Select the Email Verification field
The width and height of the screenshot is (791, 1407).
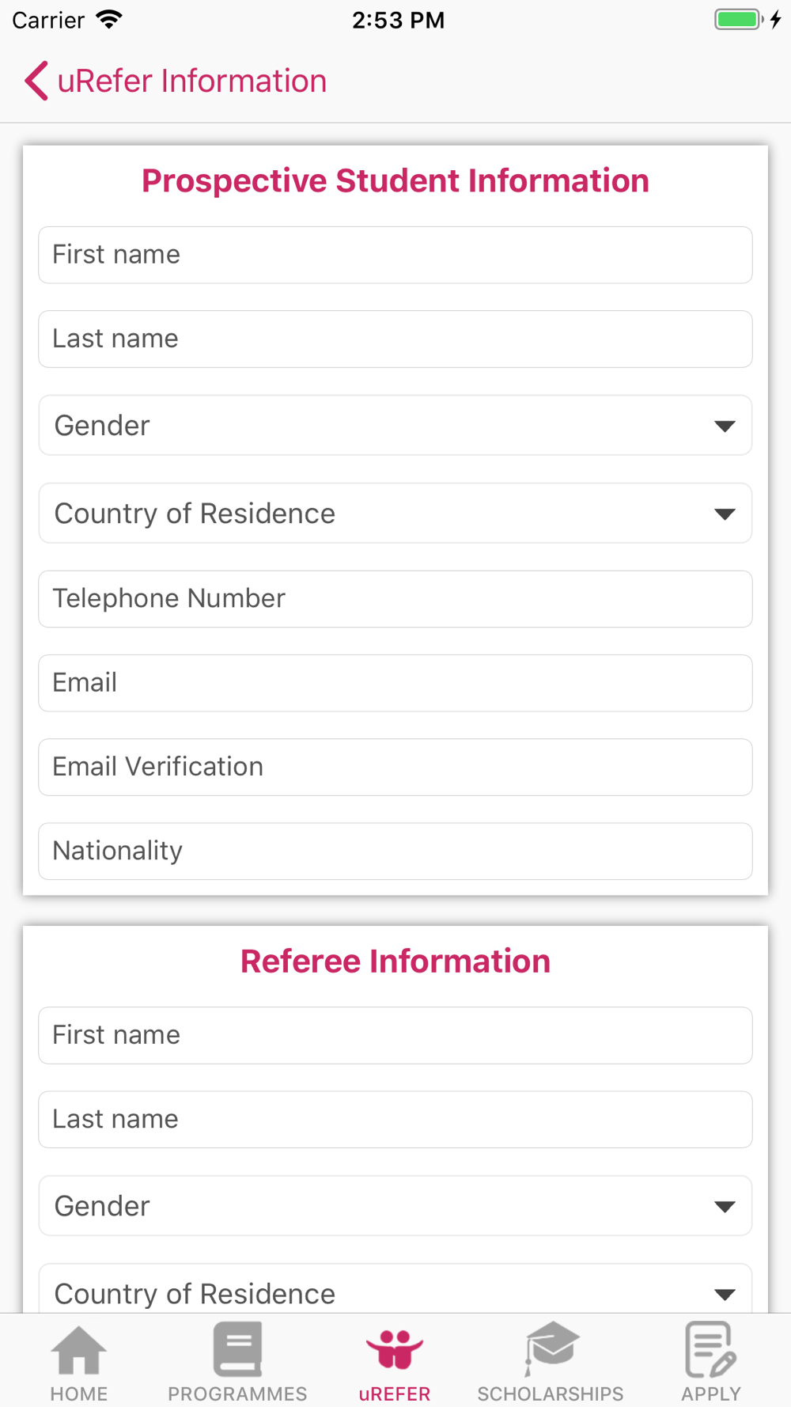395,767
